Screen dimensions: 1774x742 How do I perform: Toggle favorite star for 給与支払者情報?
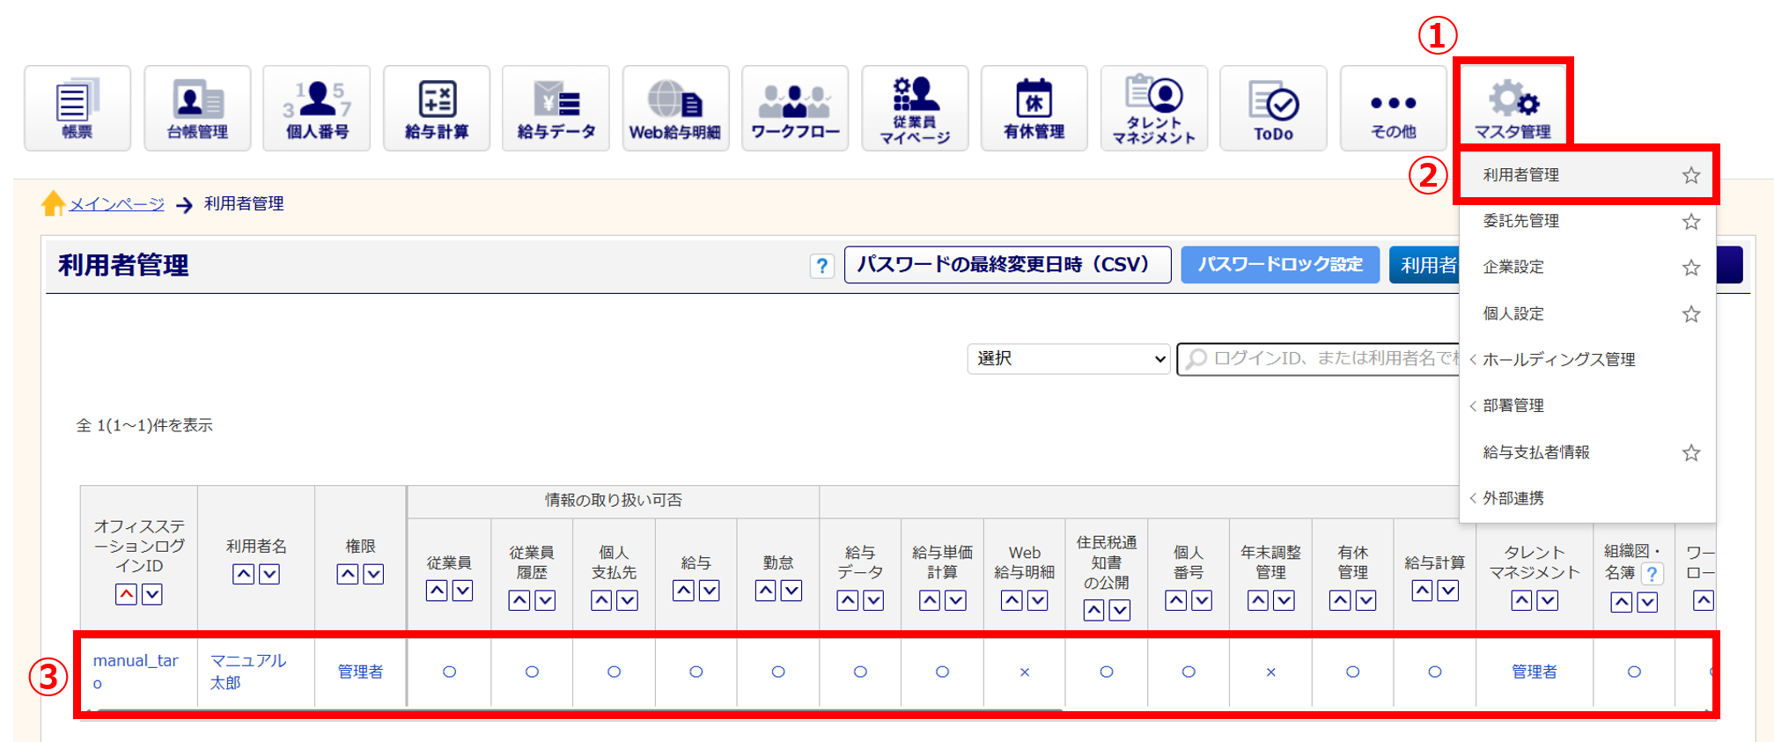[1690, 453]
